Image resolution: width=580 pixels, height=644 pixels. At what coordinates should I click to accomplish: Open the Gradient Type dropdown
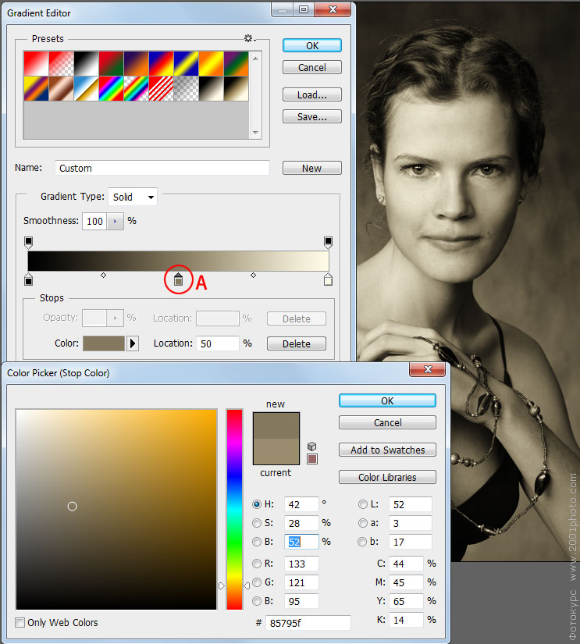coord(132,197)
